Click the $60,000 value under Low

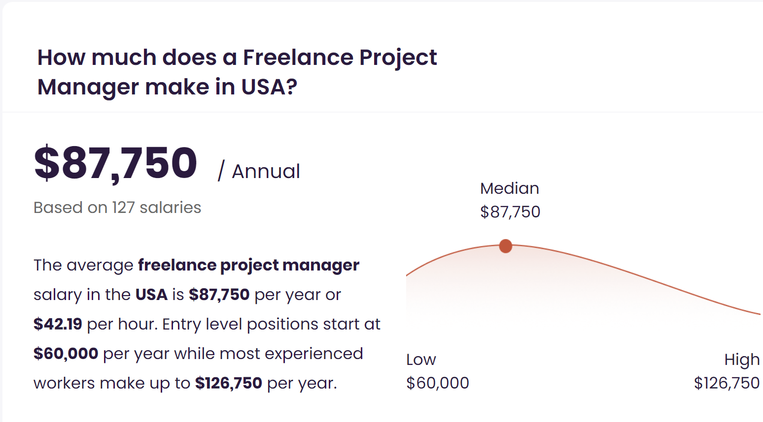pos(438,383)
